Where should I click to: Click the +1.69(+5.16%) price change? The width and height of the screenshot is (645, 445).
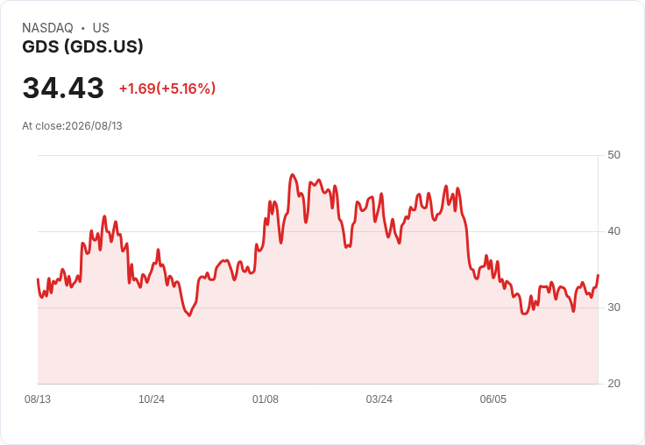pyautogui.click(x=167, y=88)
